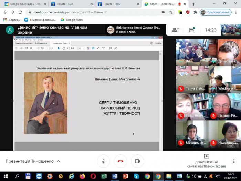Open the chat messages panel
Viewport: 241px width, 181px height.
[192, 30]
